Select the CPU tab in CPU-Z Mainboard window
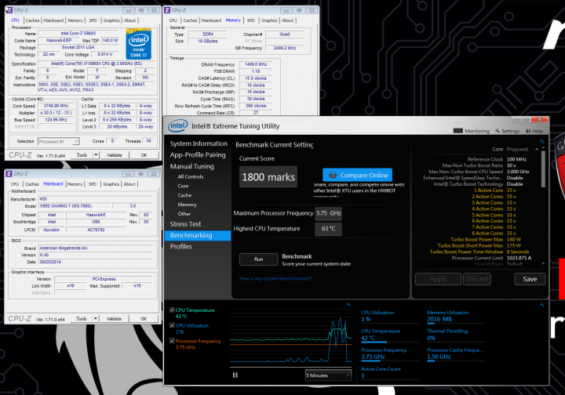Screen dimensions: 565x395 (15, 184)
